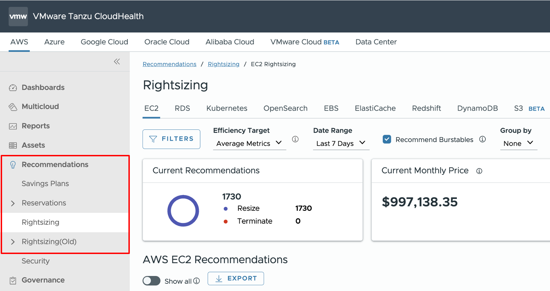Screen dimensions: 550x291
Task: Click the Dashboards gauge icon
Action: pyautogui.click(x=13, y=88)
